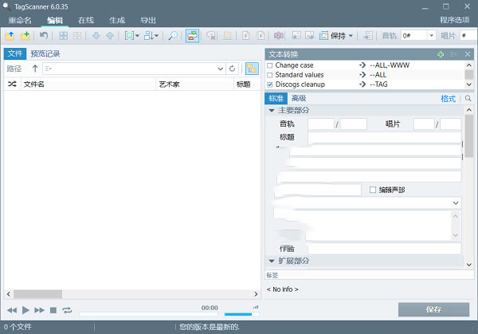
Task: Open 程序选项 program options
Action: click(454, 19)
